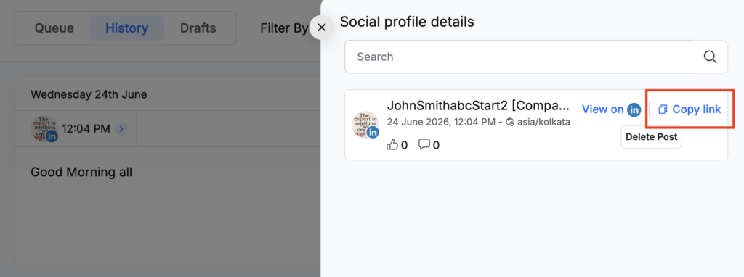Viewport: 744px width, 277px height.
Task: Click the JohnSmithabcStart2 profile name
Action: (478, 105)
